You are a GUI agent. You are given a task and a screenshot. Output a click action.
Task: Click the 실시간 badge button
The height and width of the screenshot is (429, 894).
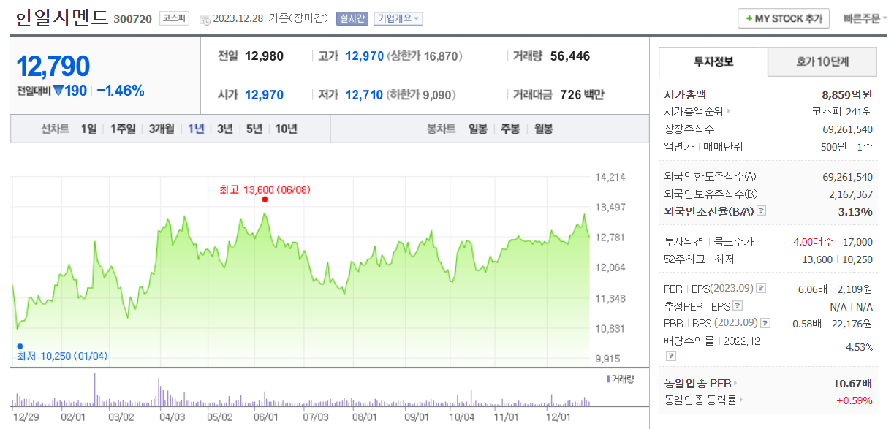[352, 19]
